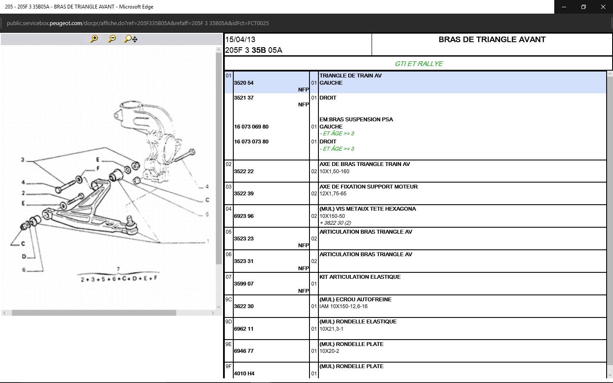Select part number 6962 11
The width and height of the screenshot is (613, 383).
244,329
